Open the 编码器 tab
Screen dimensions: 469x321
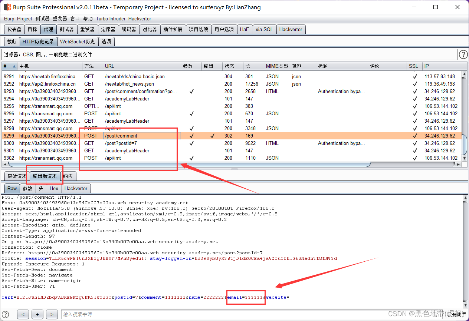[x=129, y=29]
